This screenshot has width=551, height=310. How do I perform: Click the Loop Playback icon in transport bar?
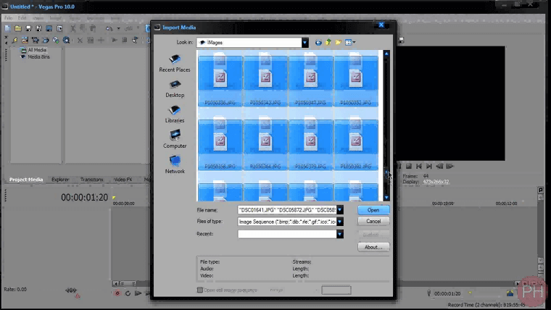click(128, 293)
